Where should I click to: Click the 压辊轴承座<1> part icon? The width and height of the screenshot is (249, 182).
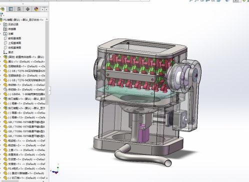point(5,66)
